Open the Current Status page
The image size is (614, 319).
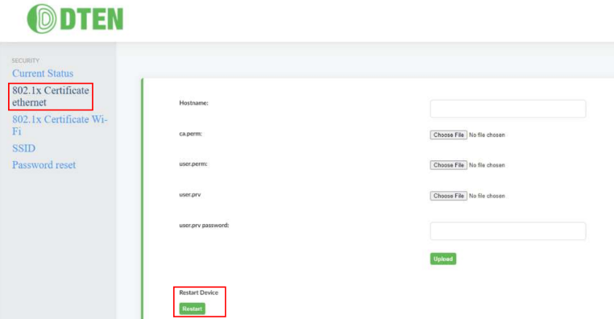pyautogui.click(x=43, y=73)
